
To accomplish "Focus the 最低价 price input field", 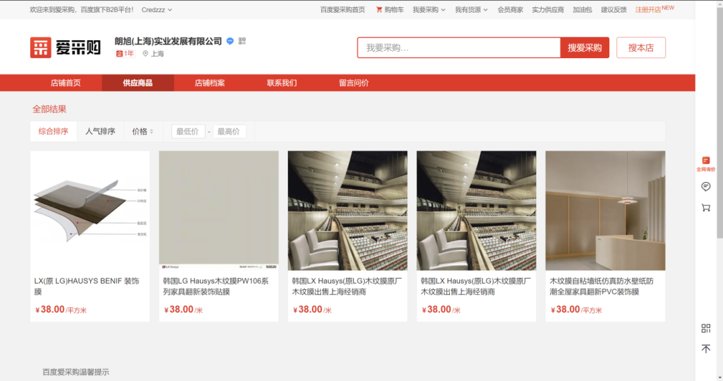I will [187, 132].
